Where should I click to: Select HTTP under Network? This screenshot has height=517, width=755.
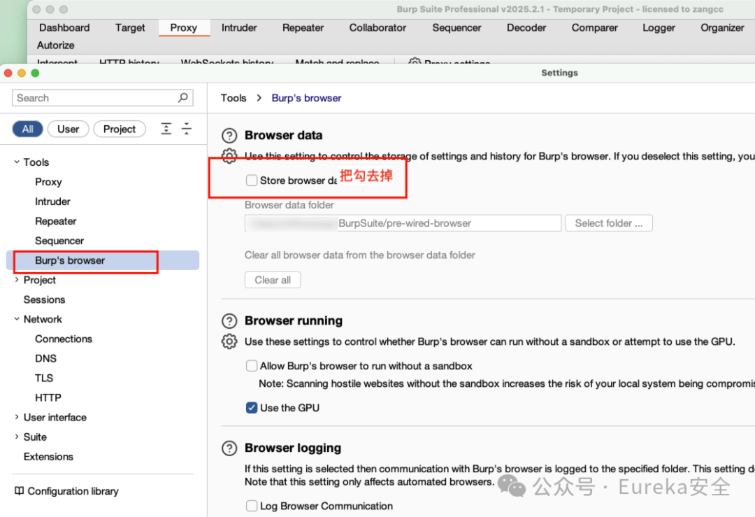[48, 397]
